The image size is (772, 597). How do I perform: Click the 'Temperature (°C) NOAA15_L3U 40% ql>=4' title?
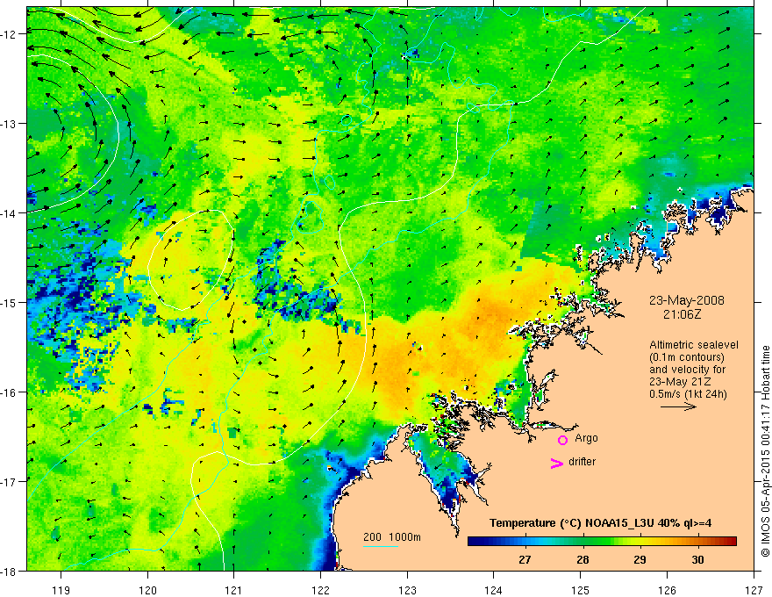[x=600, y=523]
